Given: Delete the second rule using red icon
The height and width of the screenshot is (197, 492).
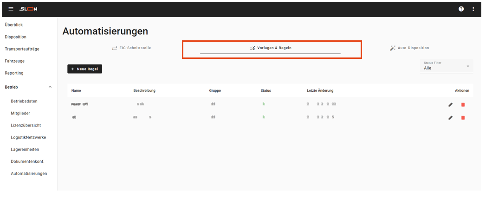Looking at the screenshot, I should pos(463,118).
